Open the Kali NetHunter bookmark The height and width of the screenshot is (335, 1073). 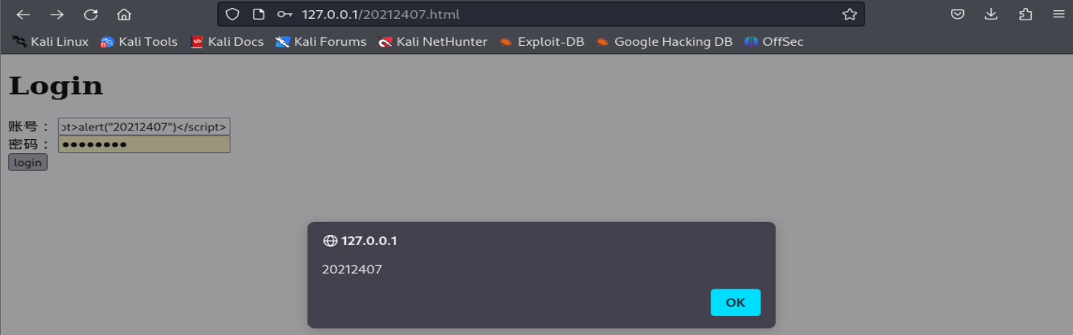click(x=433, y=42)
